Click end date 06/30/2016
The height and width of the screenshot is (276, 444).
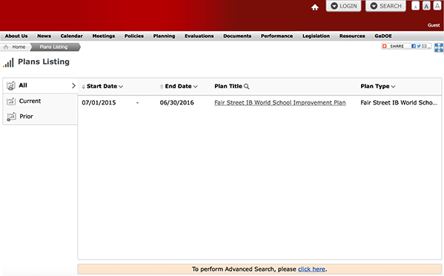[x=176, y=102]
